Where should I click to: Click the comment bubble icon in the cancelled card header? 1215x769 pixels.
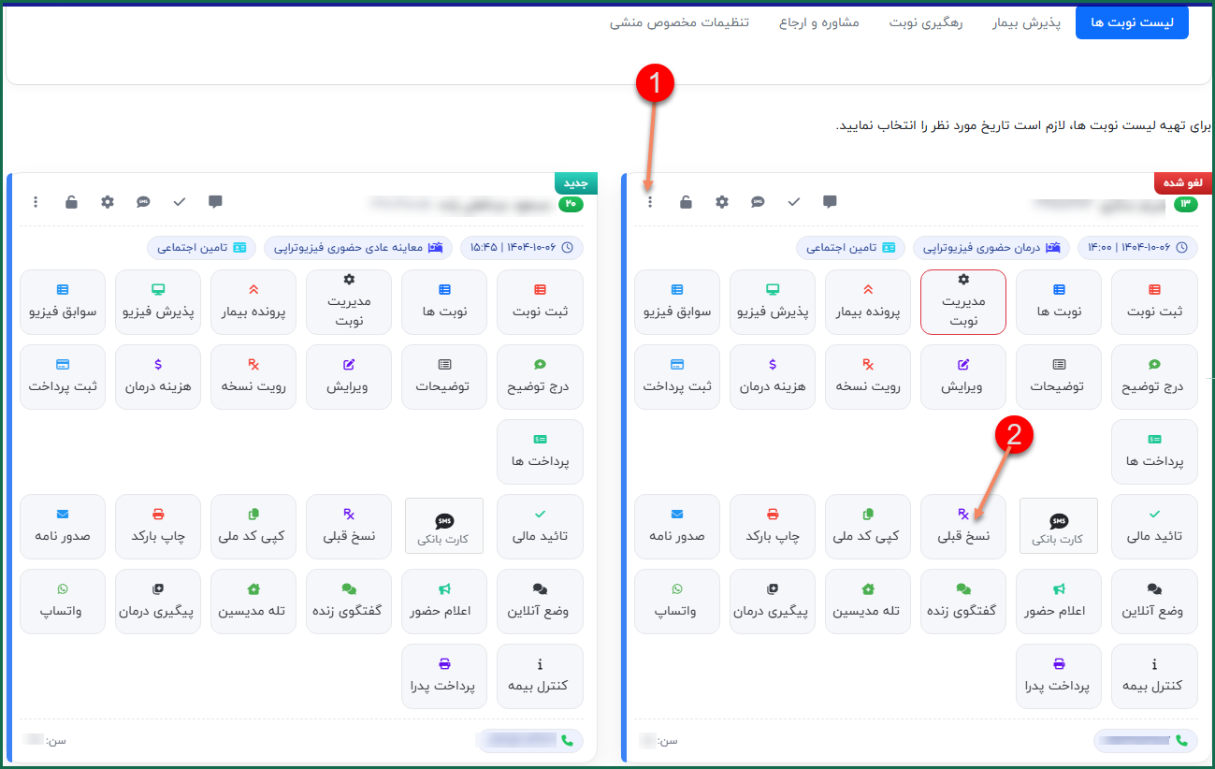pyautogui.click(x=830, y=202)
